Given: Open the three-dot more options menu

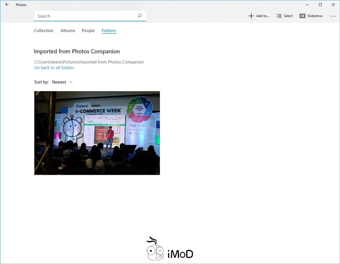Looking at the screenshot, I should pyautogui.click(x=333, y=16).
